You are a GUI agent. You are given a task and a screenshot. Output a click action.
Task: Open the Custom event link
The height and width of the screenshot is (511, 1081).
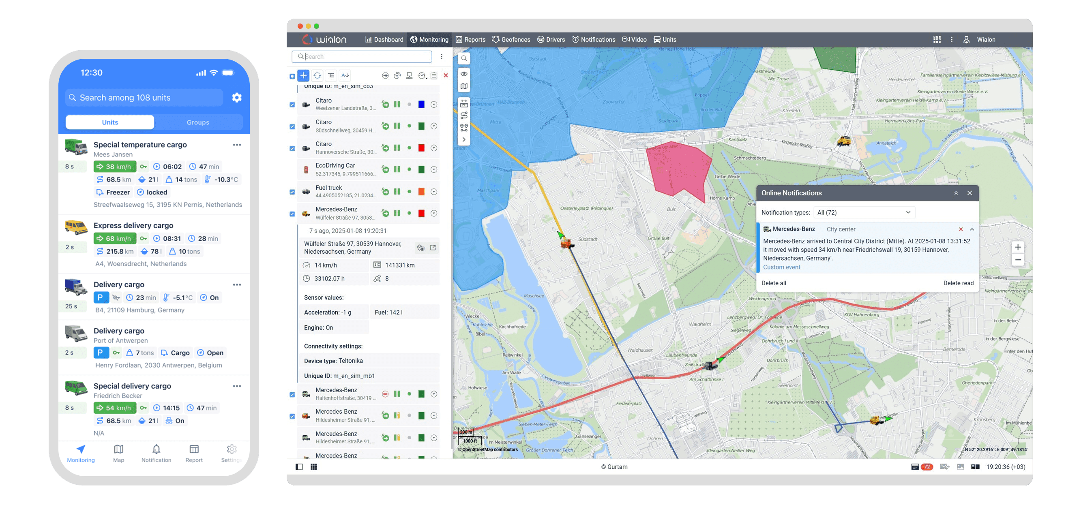(781, 267)
